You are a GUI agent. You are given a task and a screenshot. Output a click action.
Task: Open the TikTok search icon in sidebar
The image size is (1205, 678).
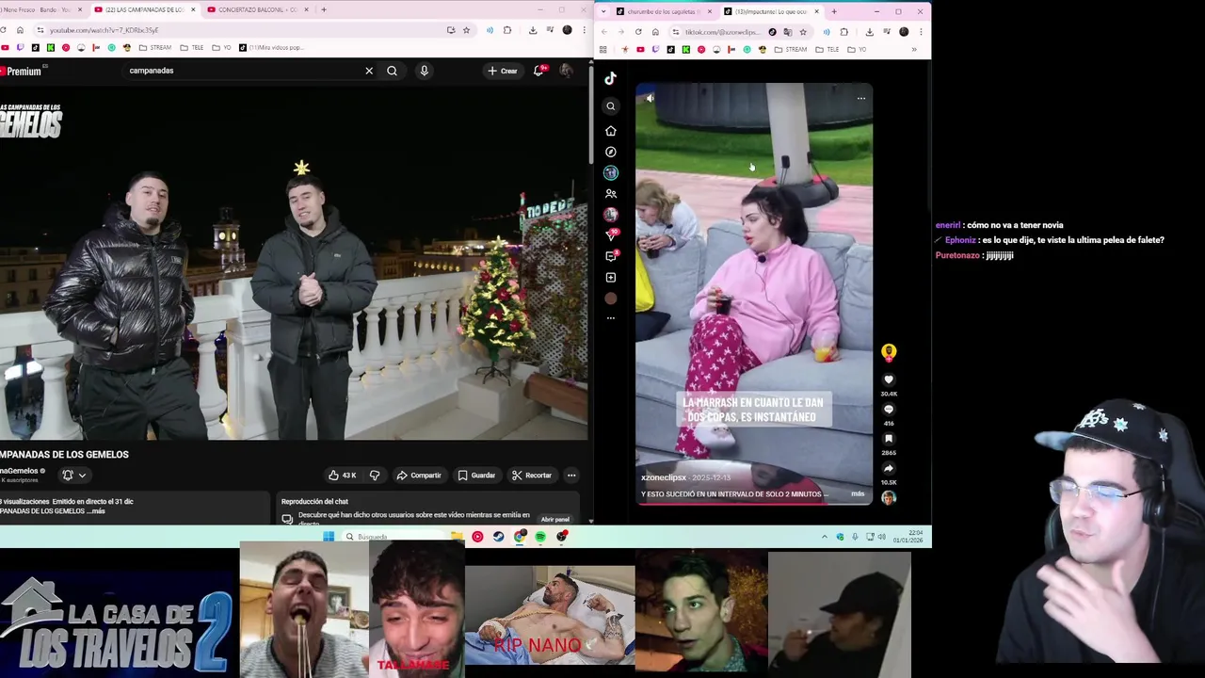coord(610,106)
